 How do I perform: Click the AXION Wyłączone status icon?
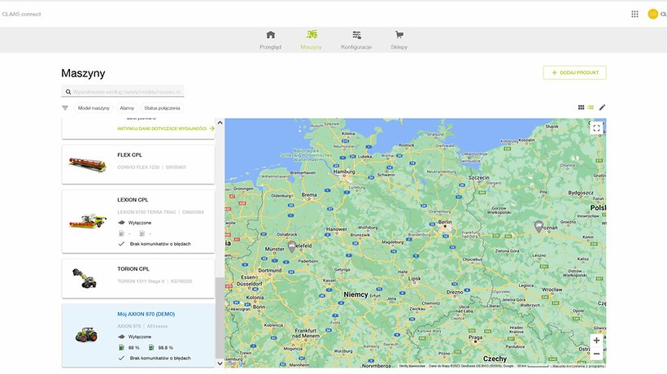coord(121,337)
